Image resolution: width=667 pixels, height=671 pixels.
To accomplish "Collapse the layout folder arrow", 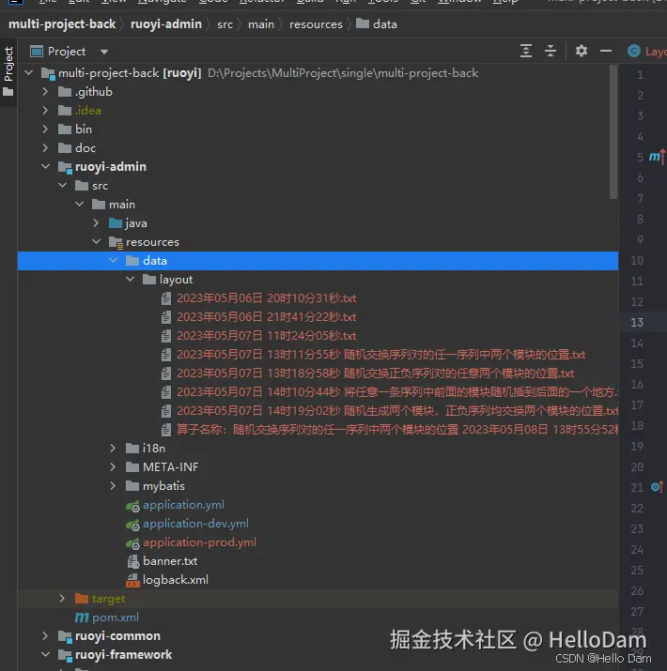I will click(131, 280).
